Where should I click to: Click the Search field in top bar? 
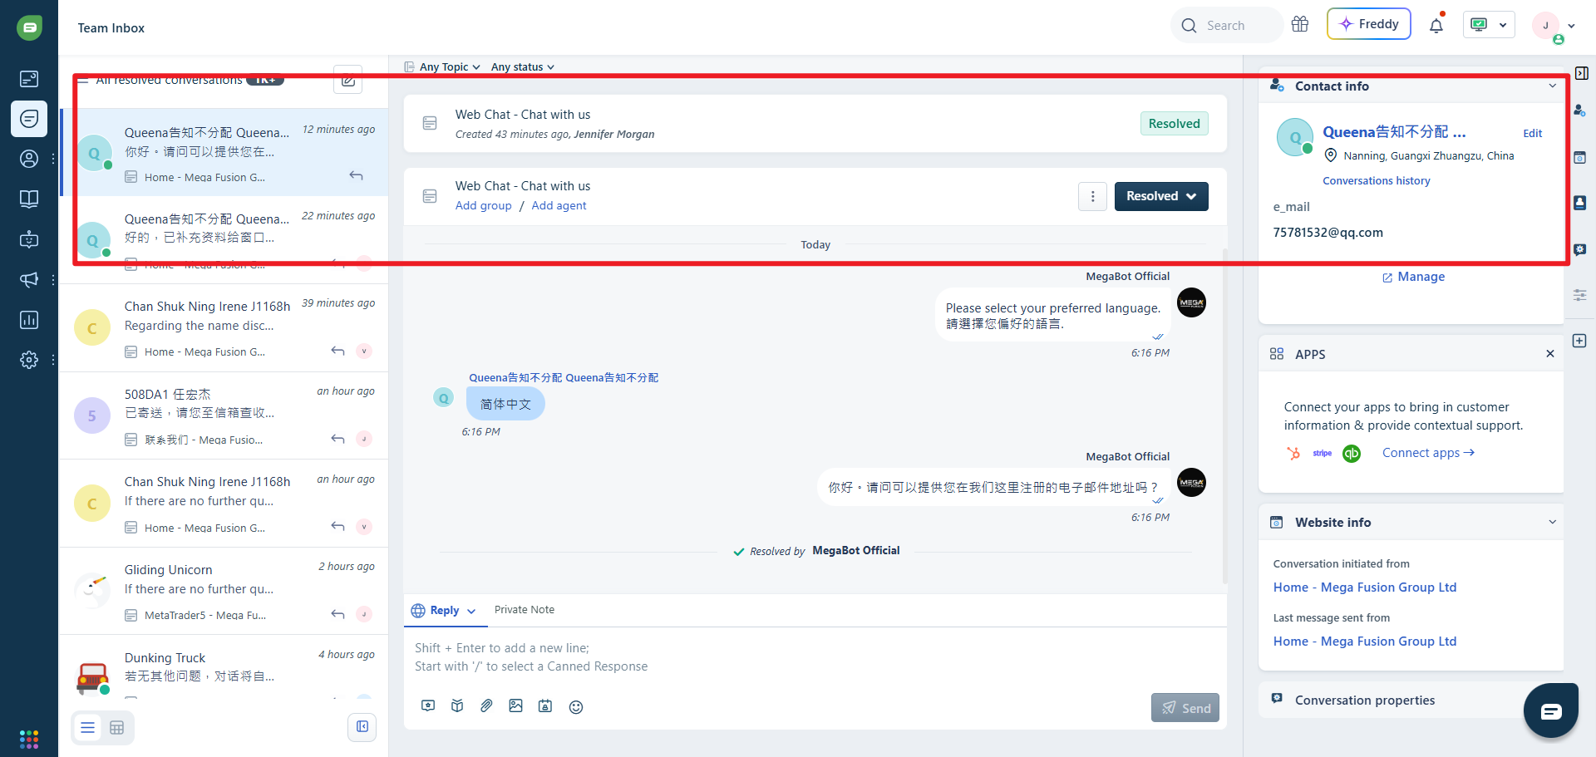tap(1227, 25)
